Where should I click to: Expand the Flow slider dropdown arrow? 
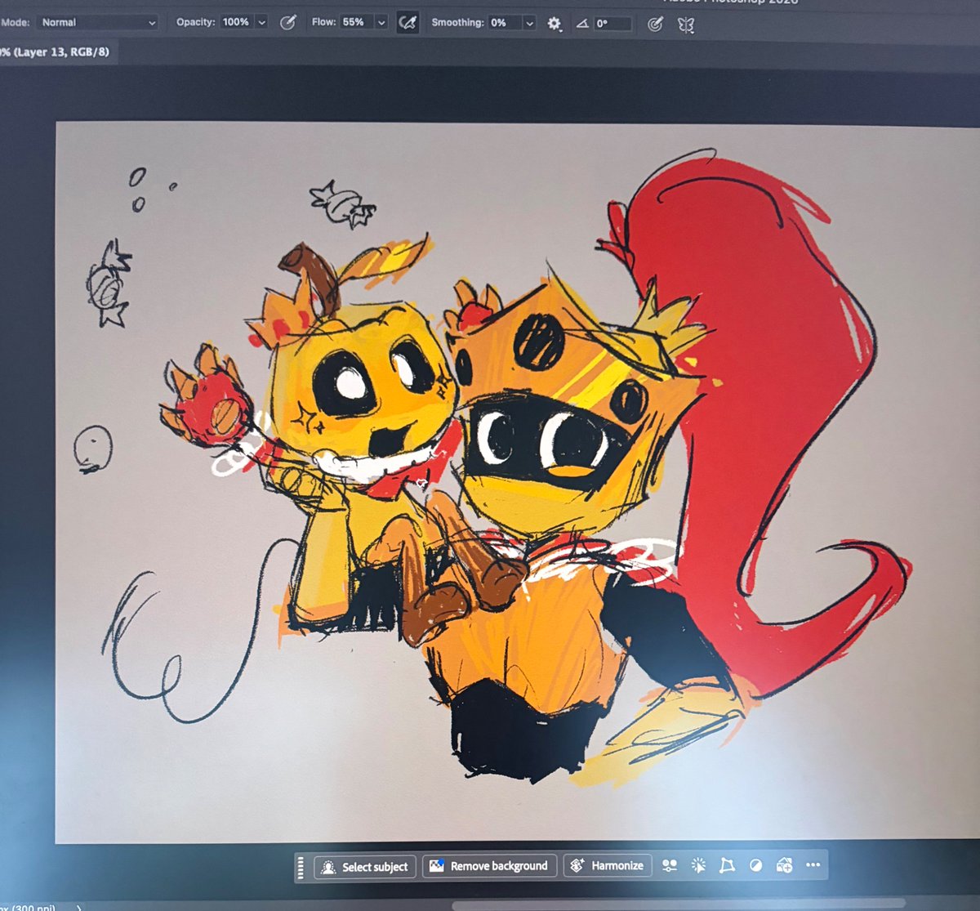click(381, 23)
